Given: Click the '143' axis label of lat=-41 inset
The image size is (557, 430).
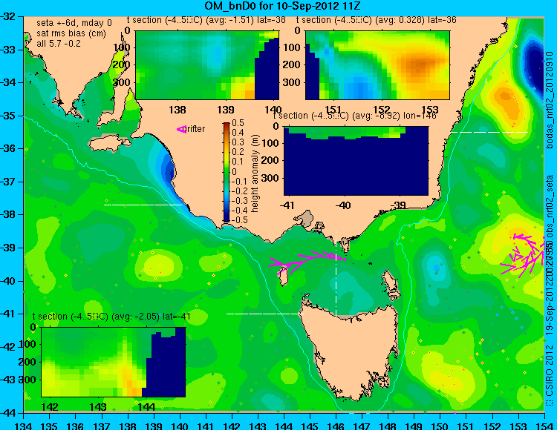Looking at the screenshot, I should point(98,406).
